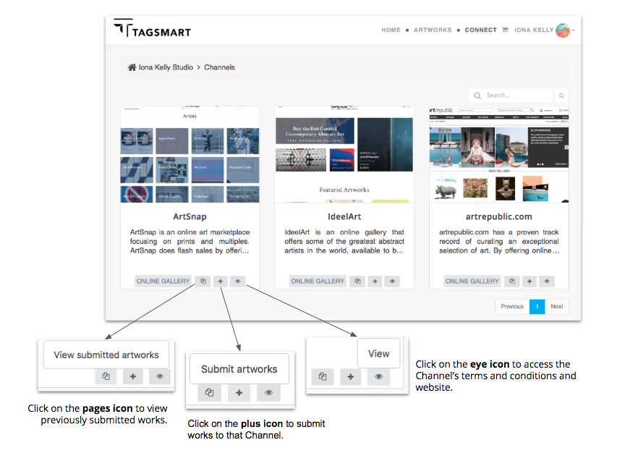Image resolution: width=617 pixels, height=461 pixels.
Task: Open the Connect menu item
Action: [480, 30]
